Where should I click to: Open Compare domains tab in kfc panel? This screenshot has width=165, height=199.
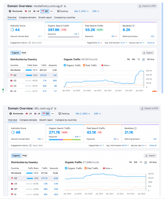[x=28, y=120]
